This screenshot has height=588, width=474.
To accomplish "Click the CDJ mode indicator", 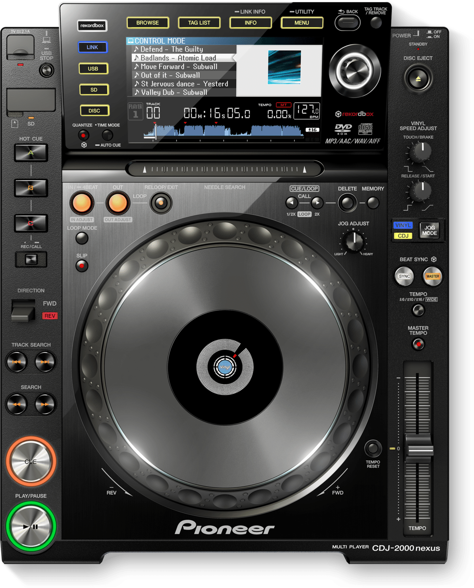I will click(x=403, y=236).
